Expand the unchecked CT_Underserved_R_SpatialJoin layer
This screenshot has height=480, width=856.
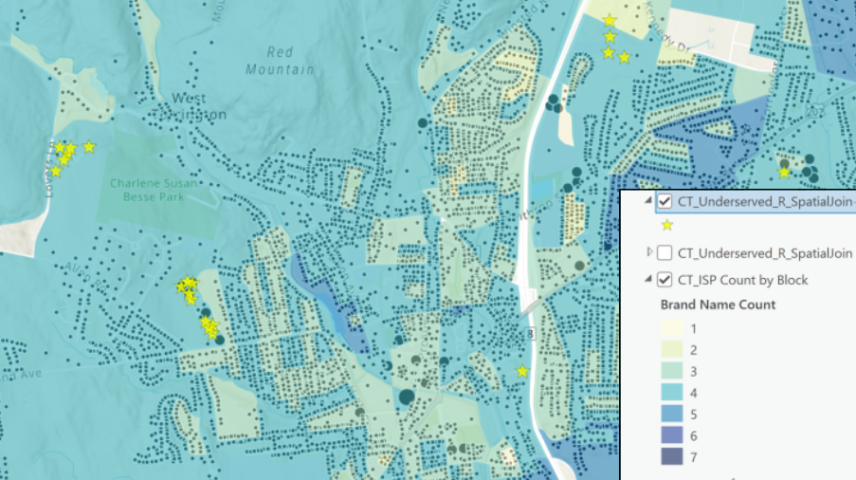[x=649, y=252]
